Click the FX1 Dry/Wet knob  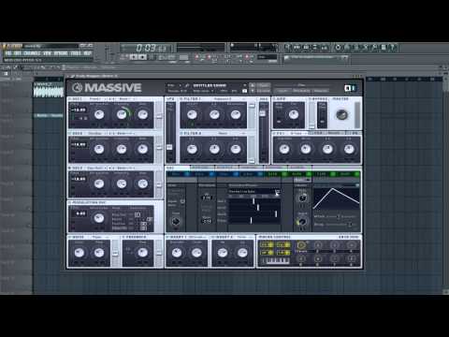coord(284,149)
